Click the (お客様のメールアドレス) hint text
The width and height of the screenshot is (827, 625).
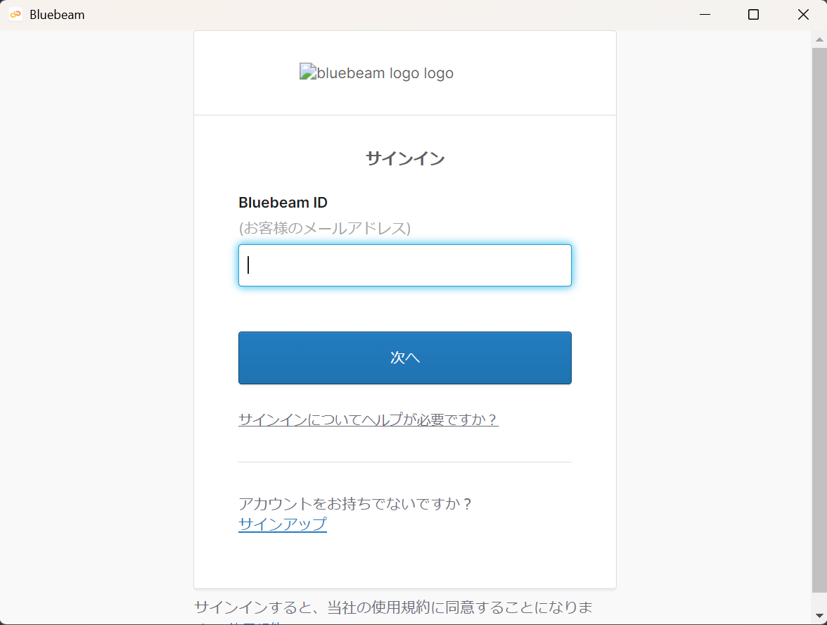(x=324, y=228)
